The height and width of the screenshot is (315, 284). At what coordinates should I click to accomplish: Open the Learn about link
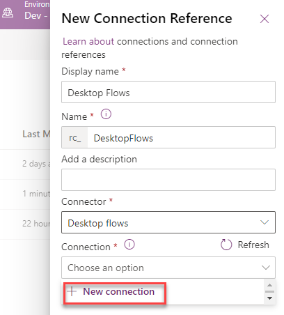pos(88,42)
